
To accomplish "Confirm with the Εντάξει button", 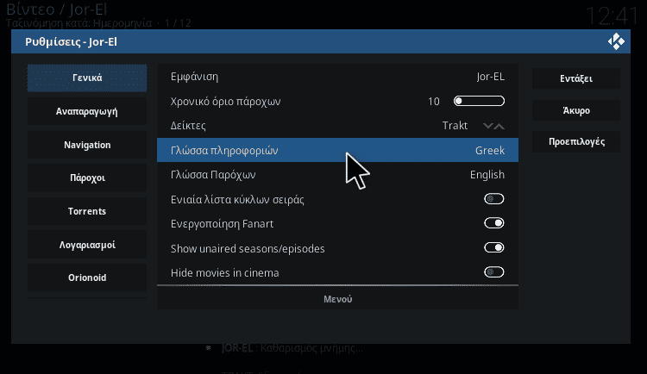I will pyautogui.click(x=576, y=78).
